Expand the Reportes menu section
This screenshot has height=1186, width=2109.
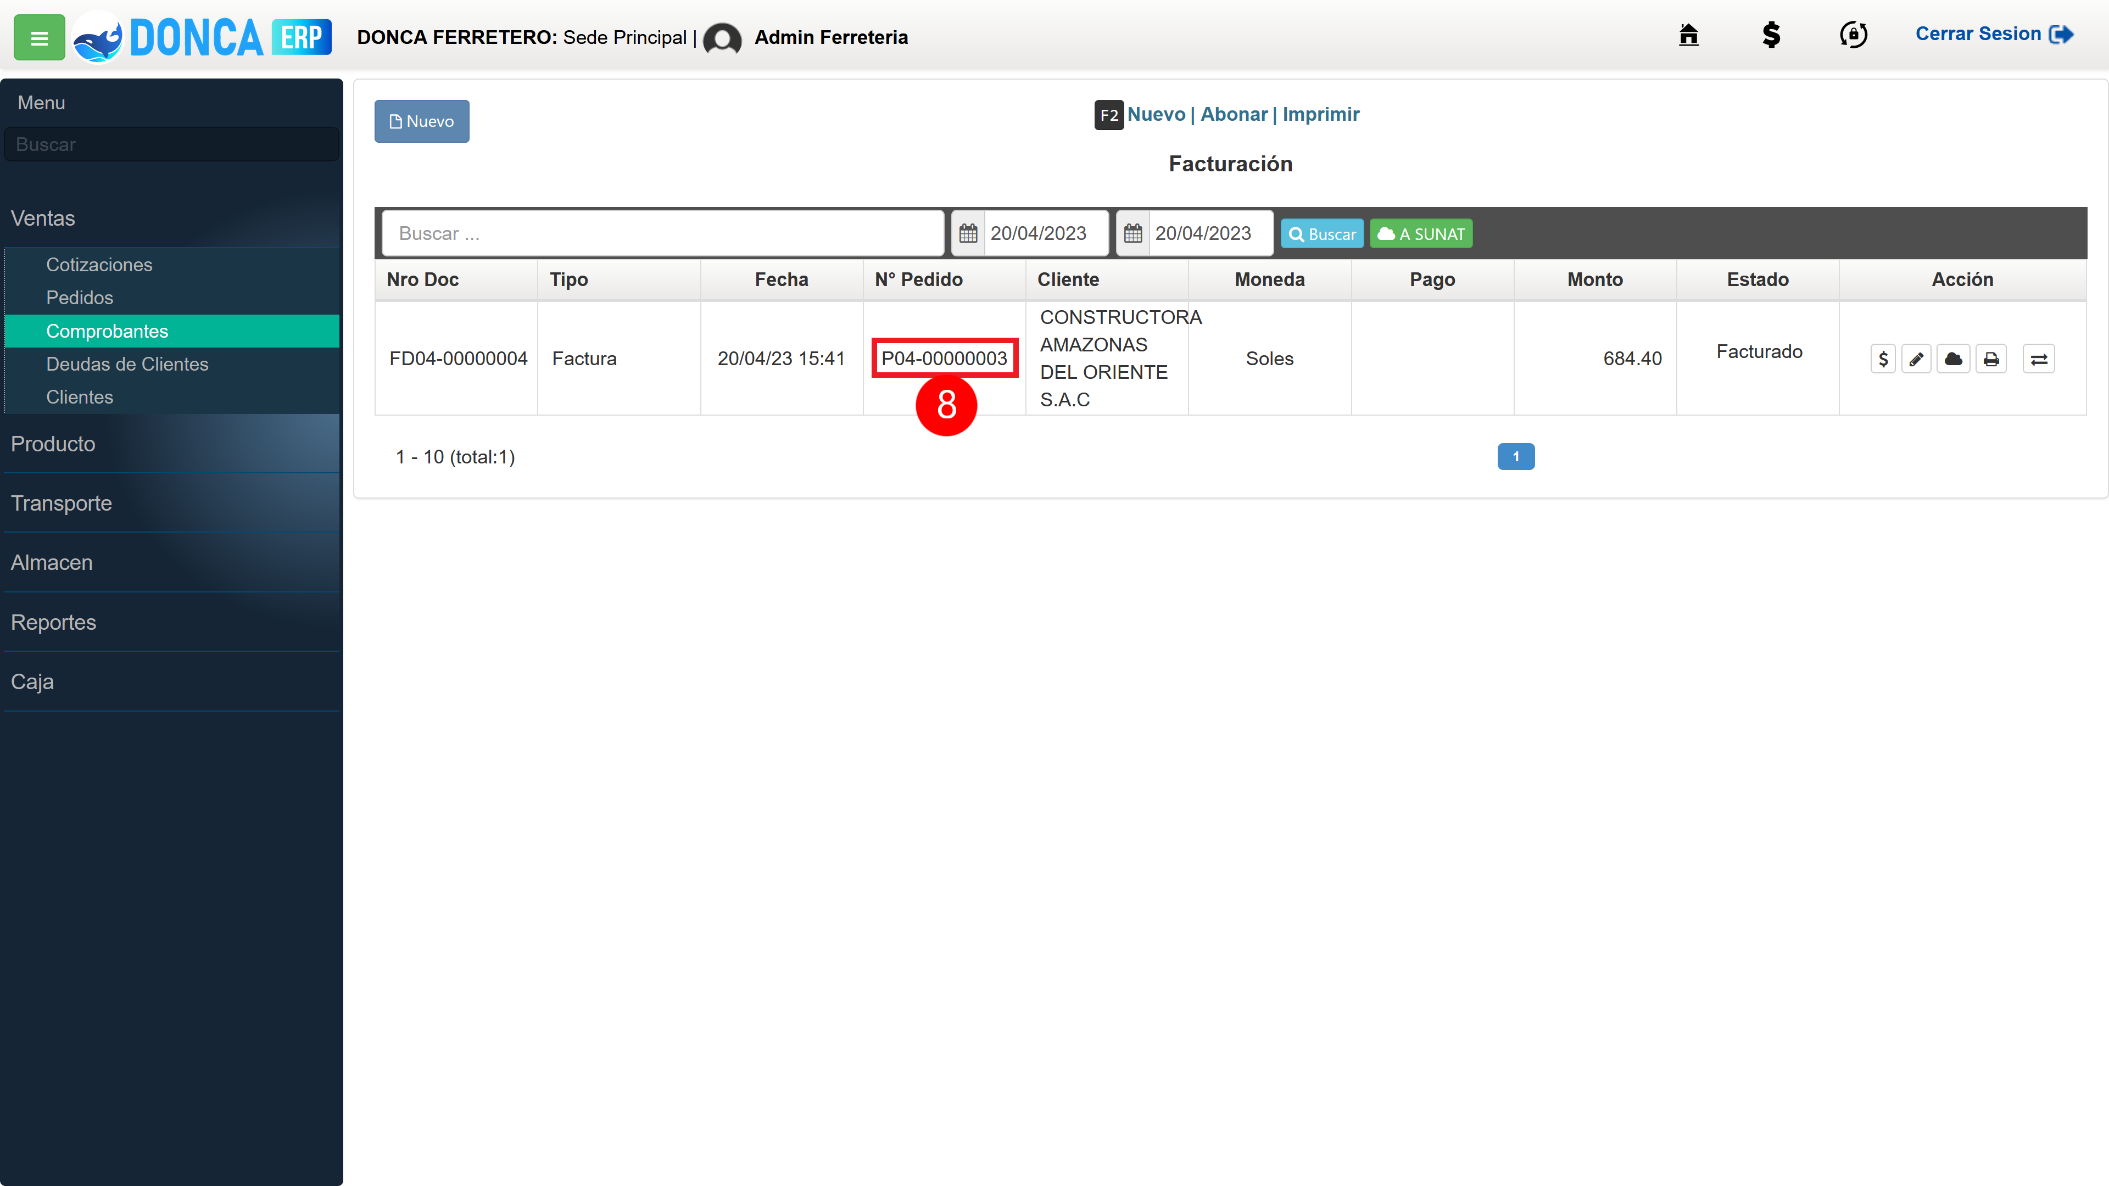coord(172,622)
